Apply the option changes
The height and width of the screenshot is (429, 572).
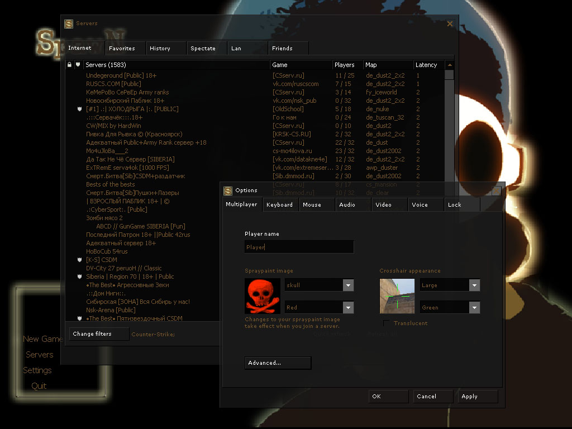tap(478, 397)
